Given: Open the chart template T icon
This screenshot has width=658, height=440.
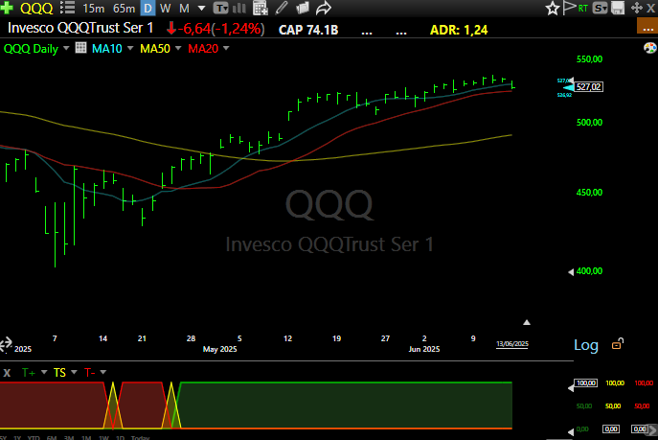Looking at the screenshot, I should pyautogui.click(x=220, y=8).
